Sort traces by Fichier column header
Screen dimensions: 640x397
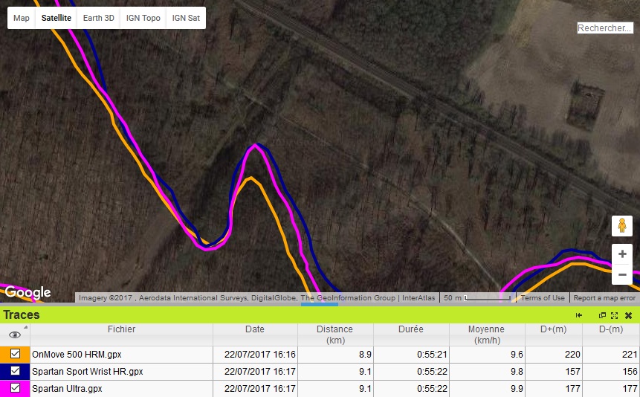[121, 329]
